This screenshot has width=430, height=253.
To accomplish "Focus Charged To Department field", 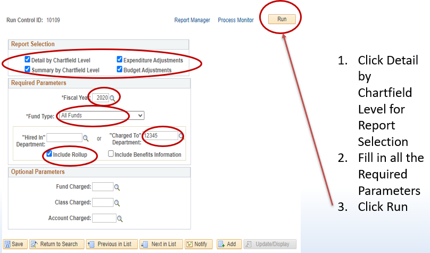I will tap(161, 136).
